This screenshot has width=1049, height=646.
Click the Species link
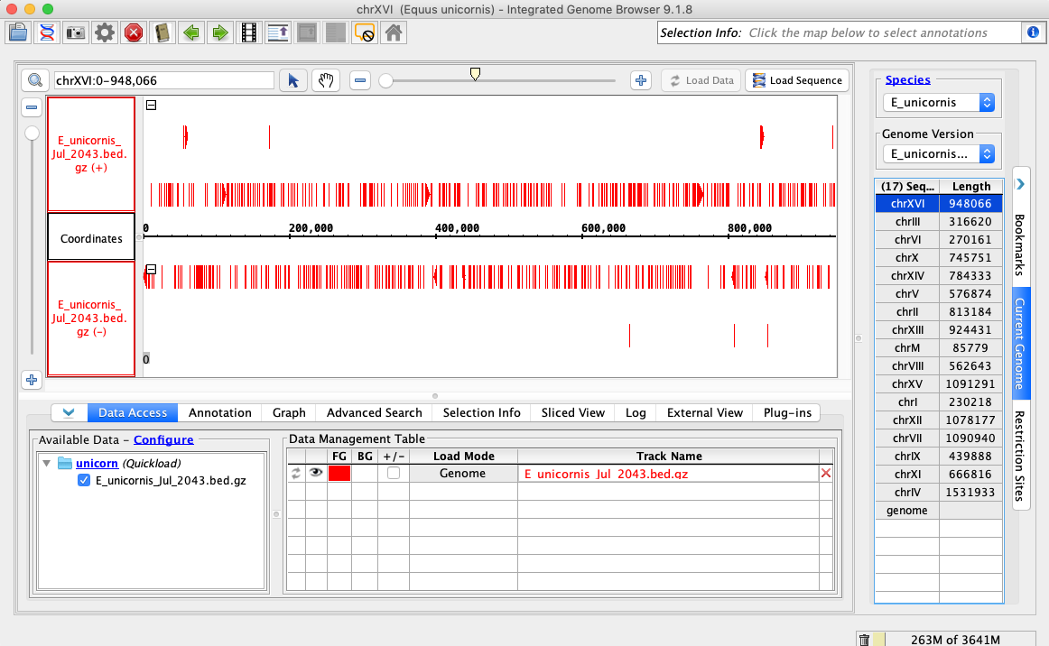(x=908, y=79)
